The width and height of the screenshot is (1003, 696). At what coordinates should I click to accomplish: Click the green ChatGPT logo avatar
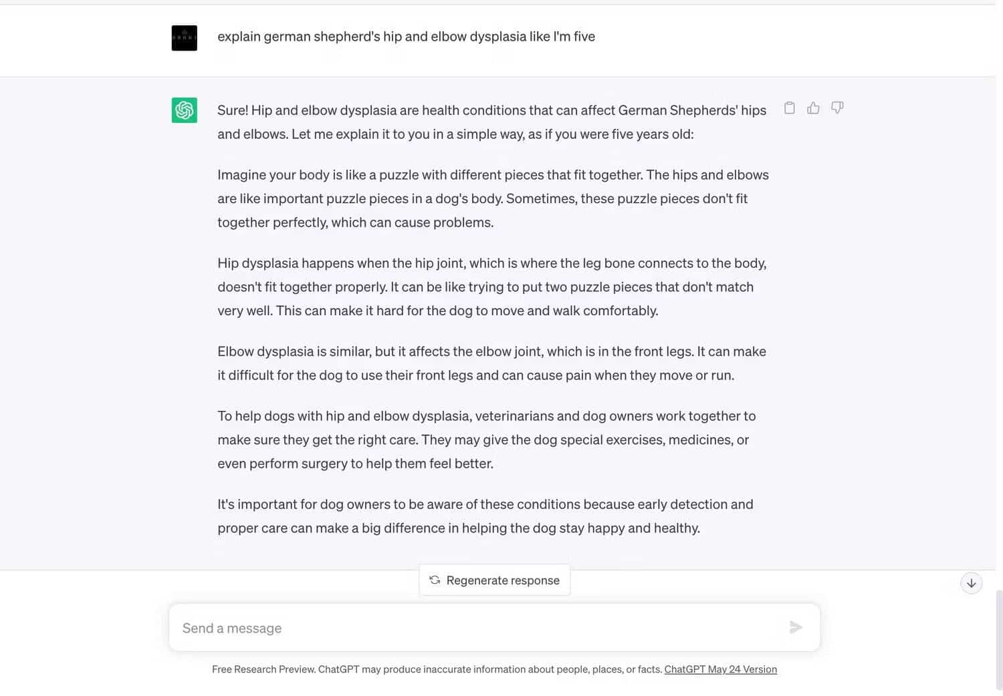point(185,110)
